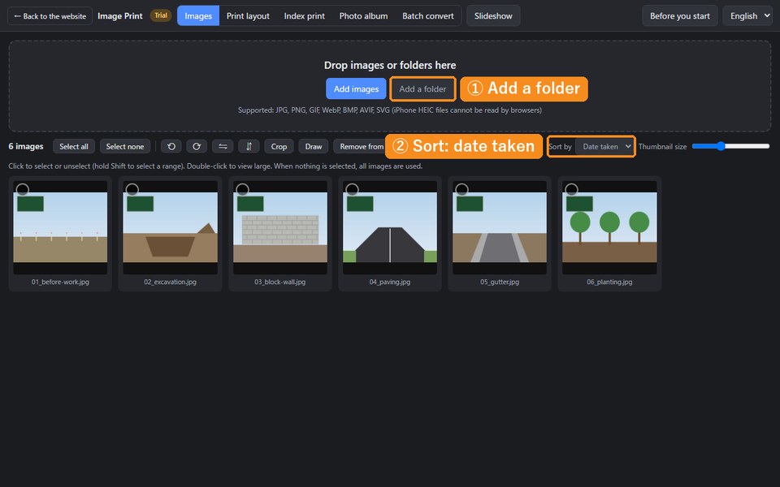The width and height of the screenshot is (780, 487).
Task: Flip images horizontally
Action: click(223, 146)
